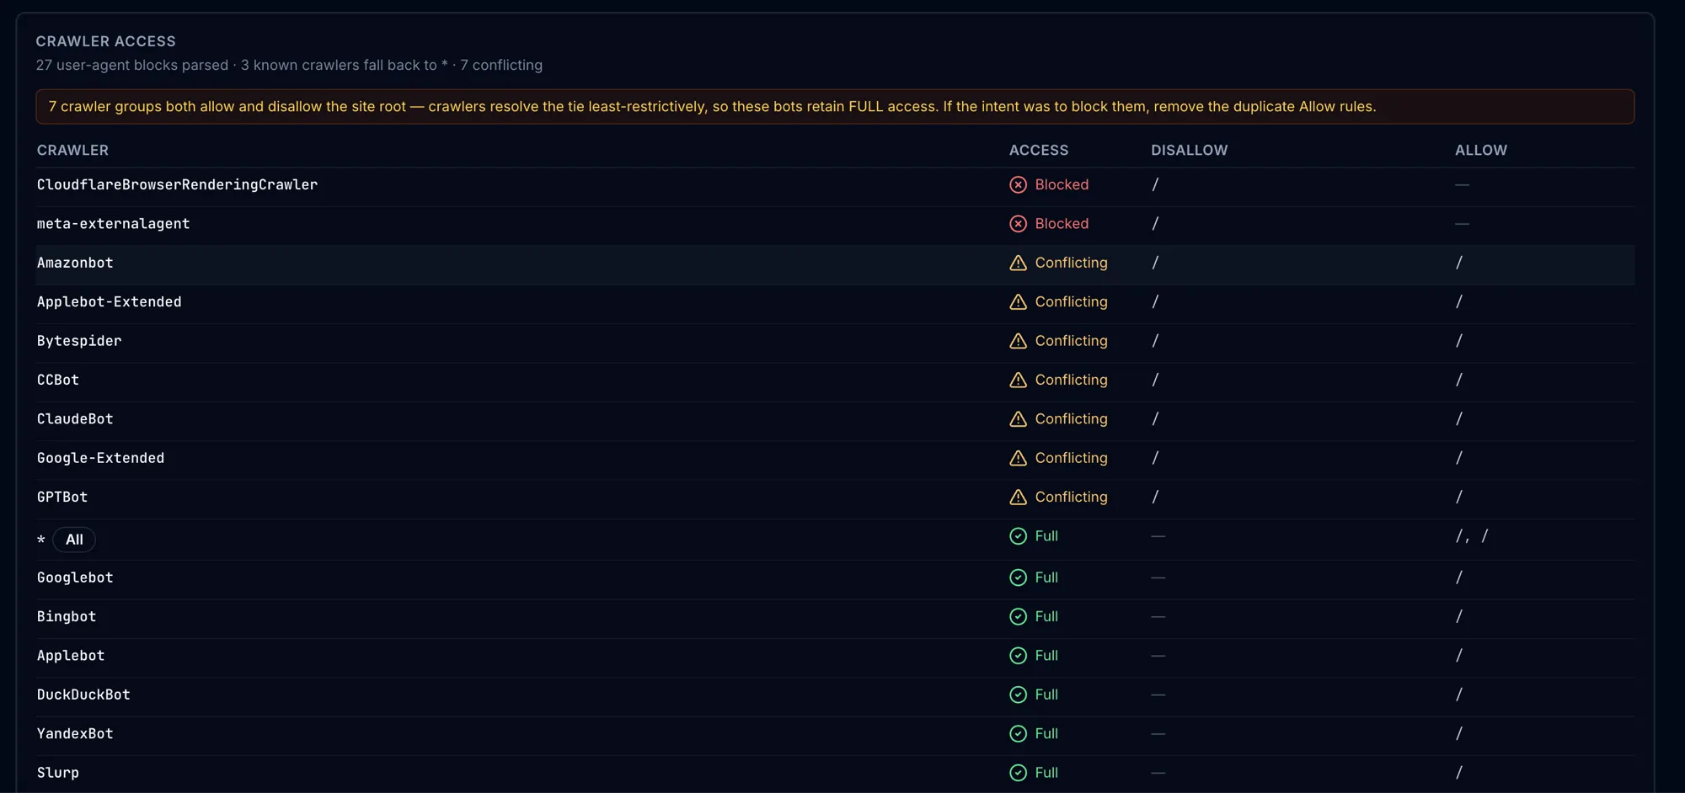The height and width of the screenshot is (793, 1685).
Task: Select the Bingbot crawler name
Action: click(x=67, y=616)
